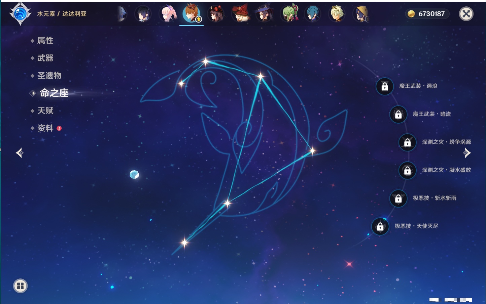The image size is (486, 304).
Task: Click the Mora amount 6730187
Action: [x=431, y=14]
